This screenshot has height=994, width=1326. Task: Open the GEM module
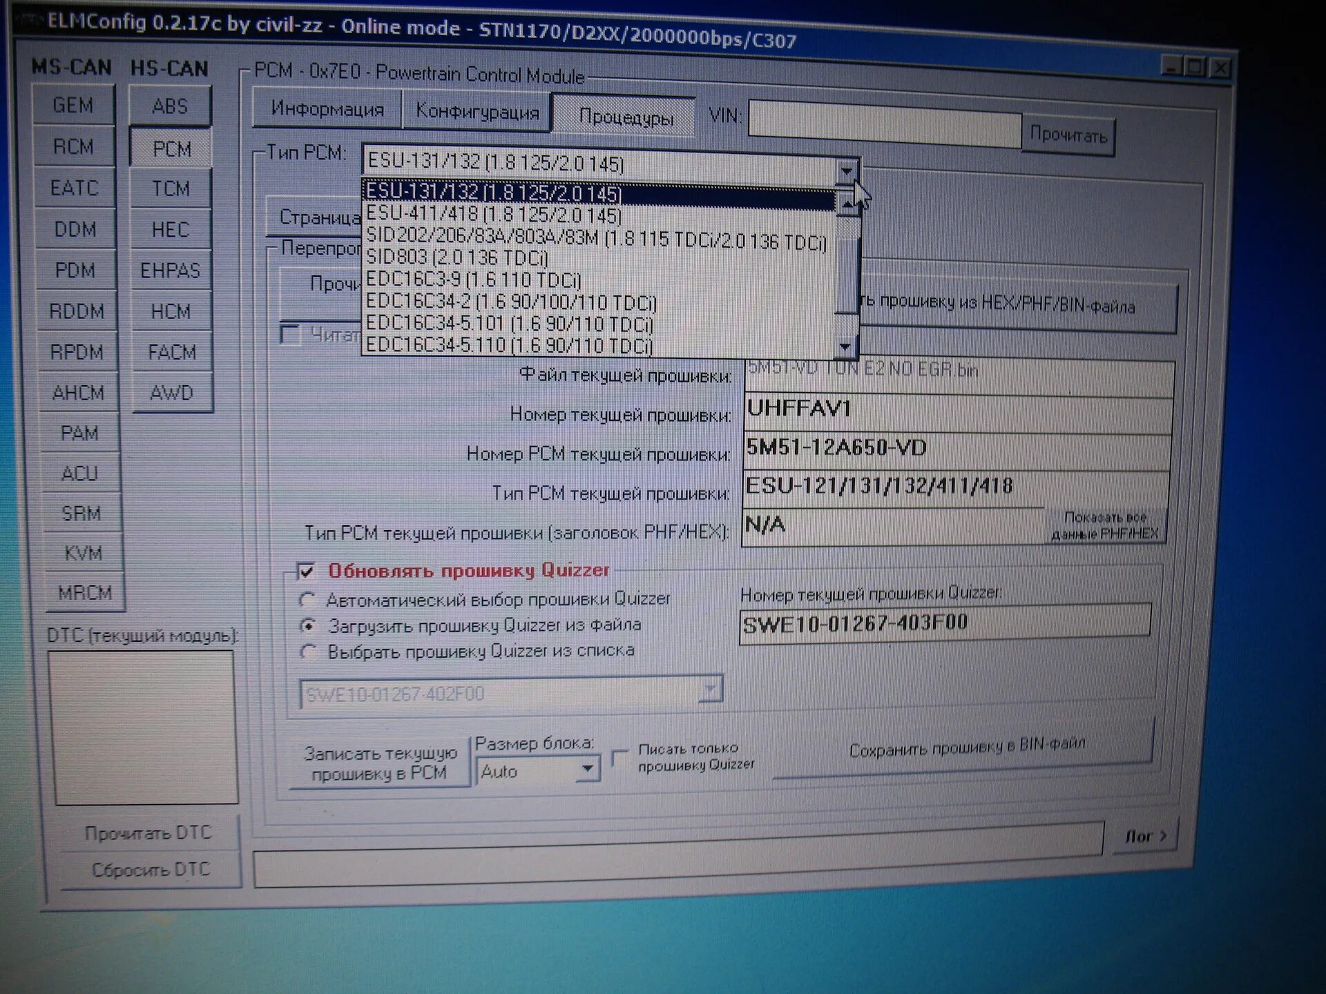coord(73,105)
